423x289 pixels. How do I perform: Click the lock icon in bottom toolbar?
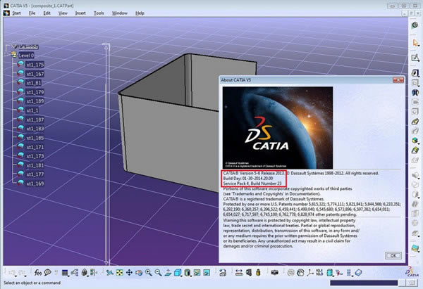pos(85,273)
